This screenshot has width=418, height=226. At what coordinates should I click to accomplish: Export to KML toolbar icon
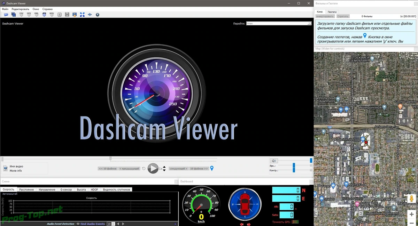tap(37, 15)
